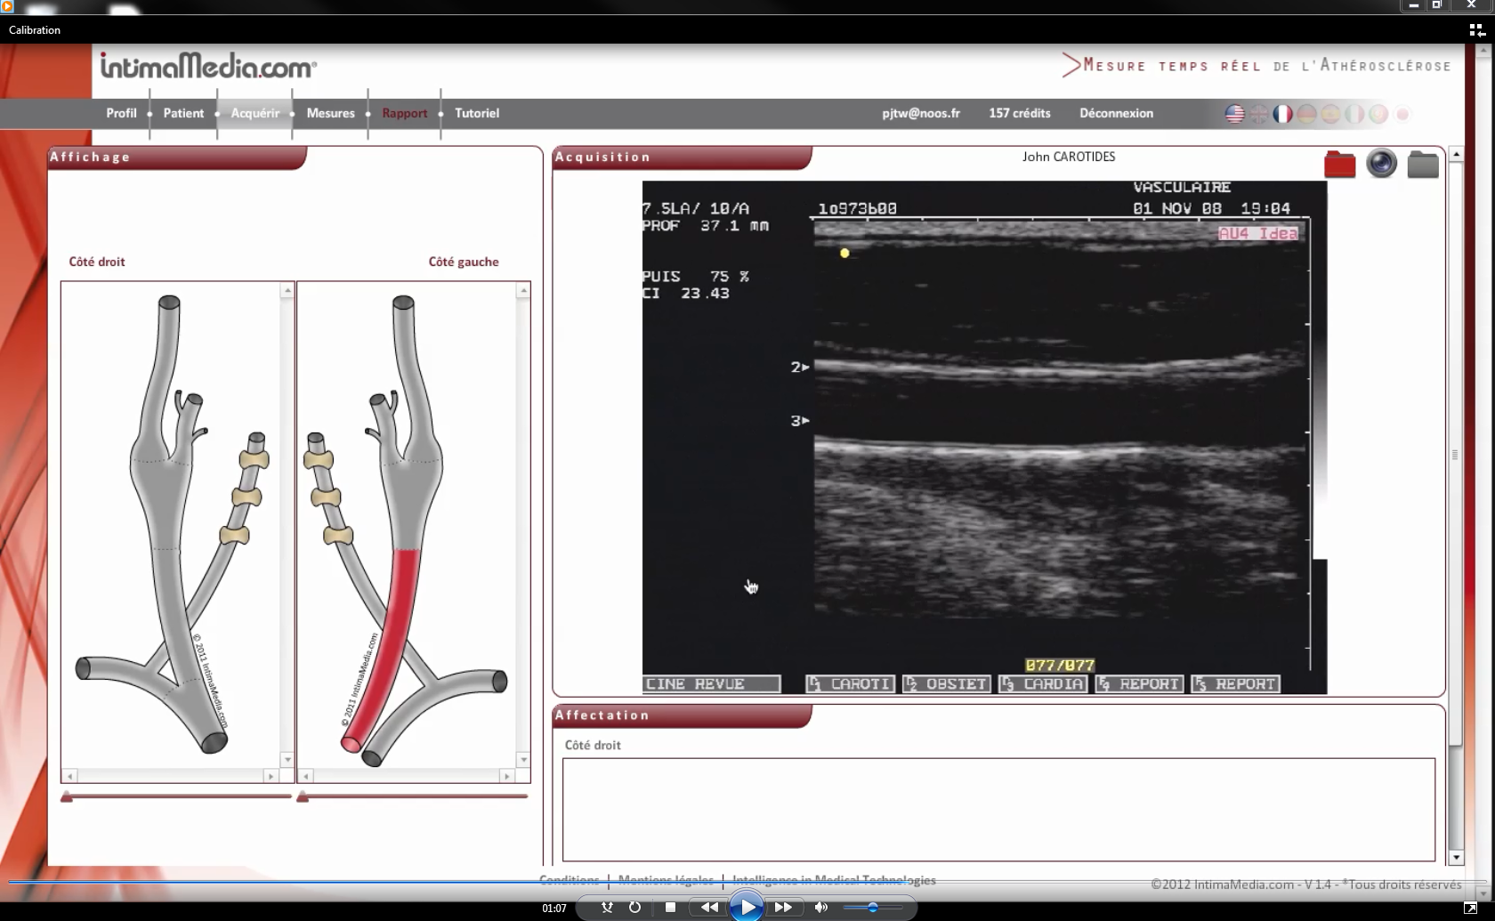
Task: Click the 157 crédits link
Action: (1020, 113)
